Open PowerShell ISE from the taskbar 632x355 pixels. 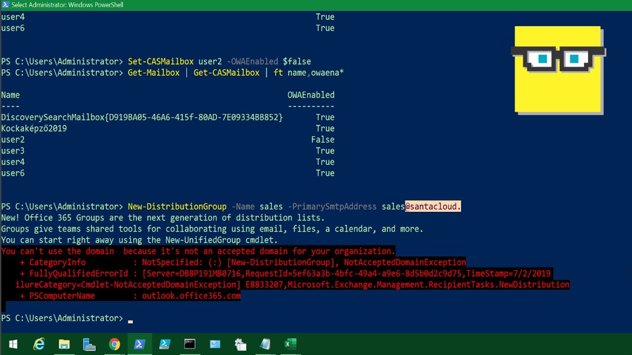(x=164, y=344)
